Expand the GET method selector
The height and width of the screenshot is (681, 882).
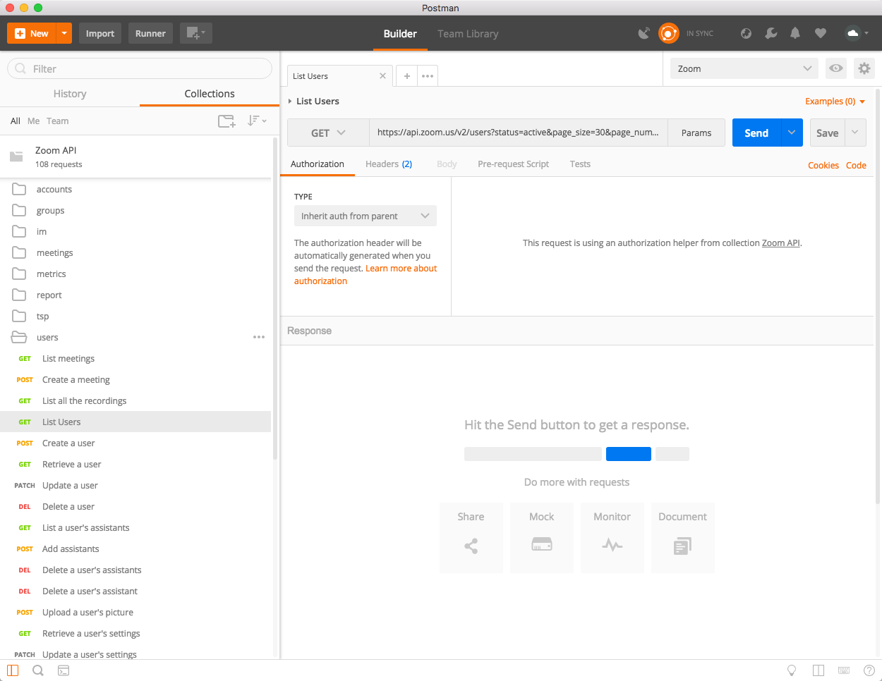click(327, 133)
